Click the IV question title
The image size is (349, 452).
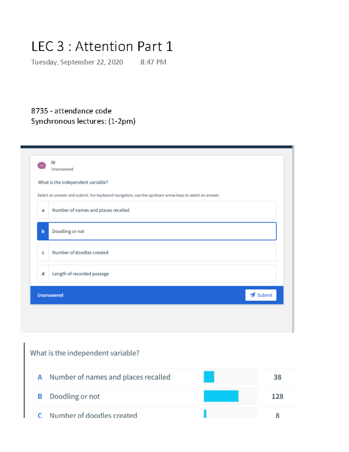pyautogui.click(x=53, y=163)
